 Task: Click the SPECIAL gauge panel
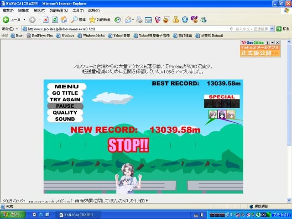(222, 101)
